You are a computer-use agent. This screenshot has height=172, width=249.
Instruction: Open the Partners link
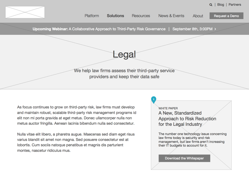(x=235, y=5)
